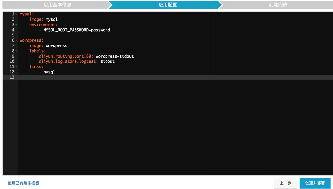Collapse the labels fold arrow on line 8

tap(16, 51)
